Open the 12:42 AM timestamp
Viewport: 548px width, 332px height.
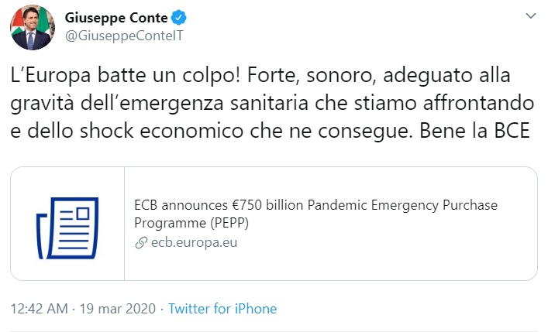40,308
